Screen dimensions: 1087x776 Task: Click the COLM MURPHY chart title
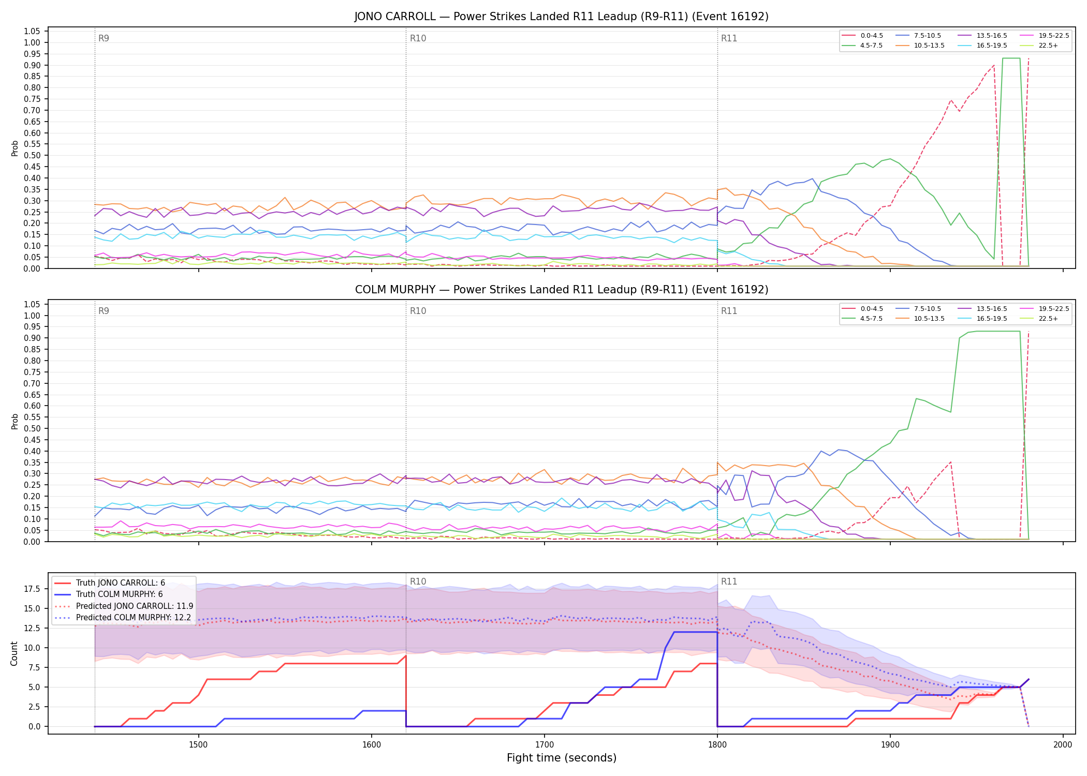click(x=561, y=290)
